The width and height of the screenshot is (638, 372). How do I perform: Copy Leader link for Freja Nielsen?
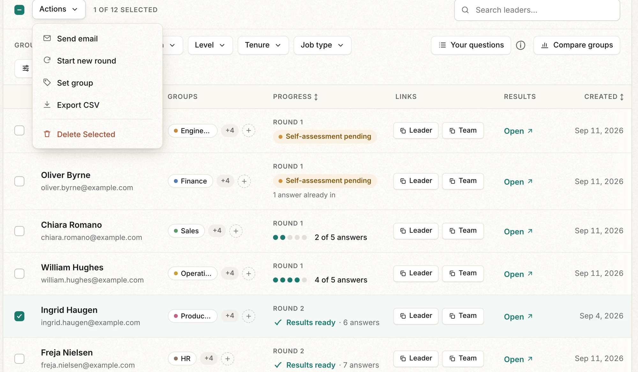tap(416, 359)
